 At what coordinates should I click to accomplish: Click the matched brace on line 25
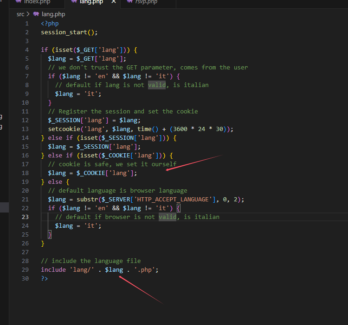point(50,235)
